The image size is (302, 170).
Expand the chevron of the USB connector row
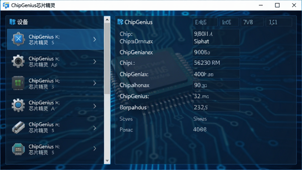[95, 128]
